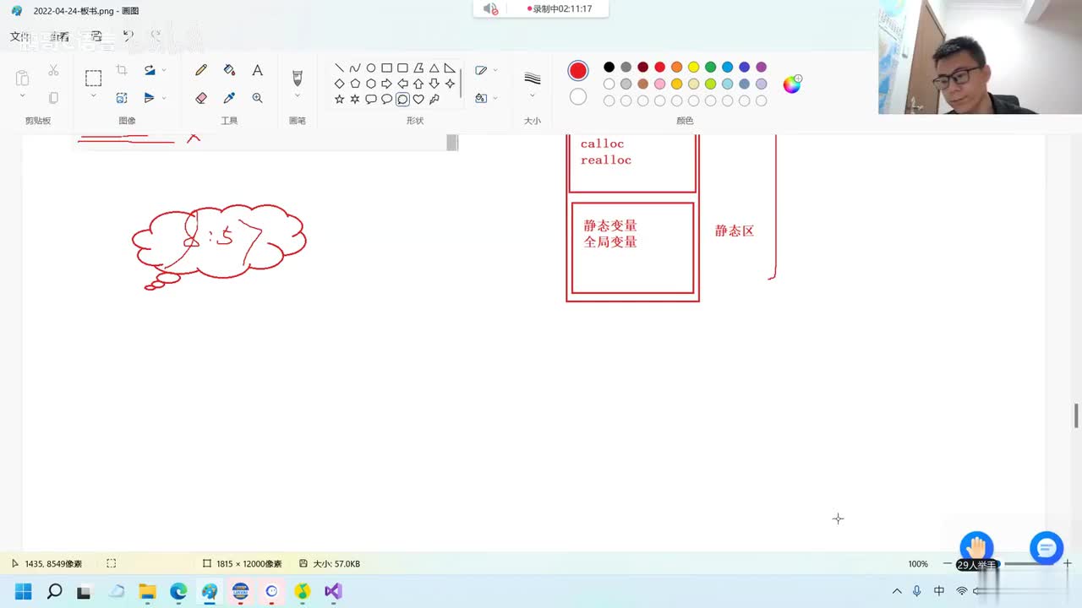
Task: Pick the Heart shape
Action: click(x=418, y=99)
